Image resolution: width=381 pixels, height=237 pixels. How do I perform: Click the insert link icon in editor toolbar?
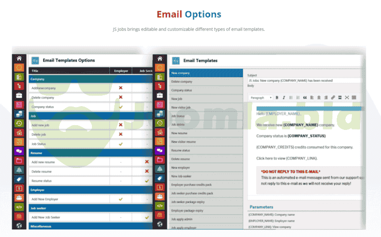point(333,98)
